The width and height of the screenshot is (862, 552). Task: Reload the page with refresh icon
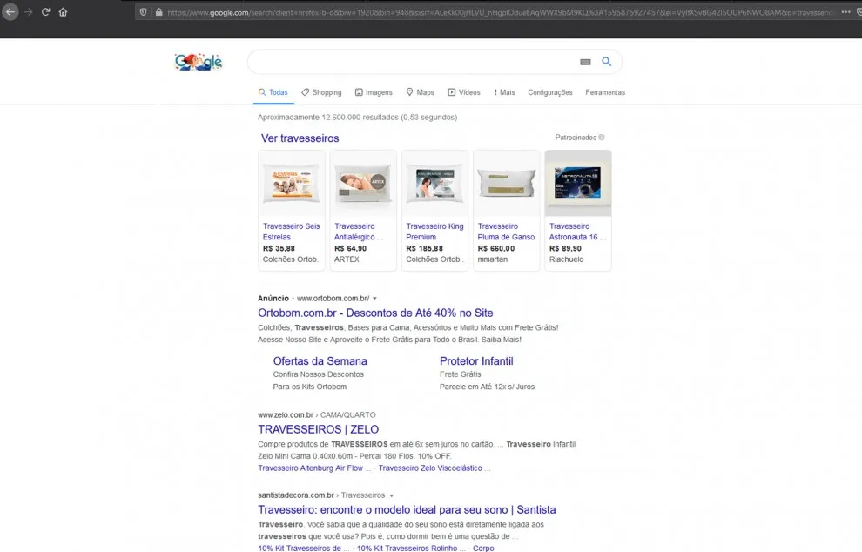(45, 12)
